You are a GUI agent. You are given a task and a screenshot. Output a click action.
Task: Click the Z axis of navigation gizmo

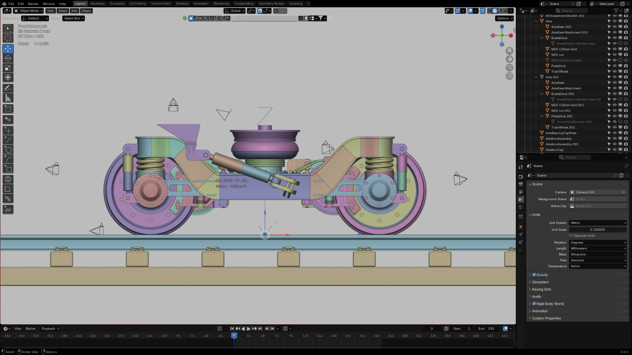click(x=502, y=27)
